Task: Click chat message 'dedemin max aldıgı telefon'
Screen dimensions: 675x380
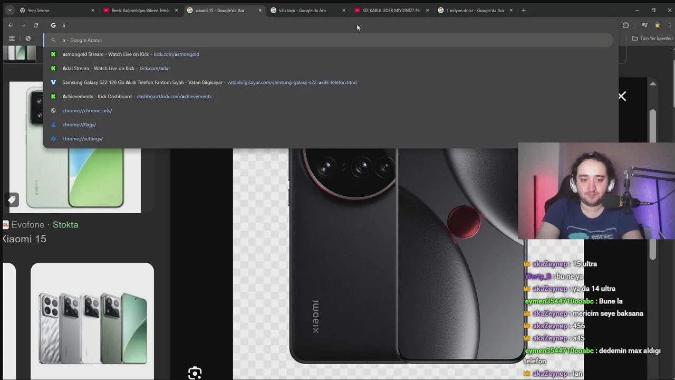Action: pos(592,356)
